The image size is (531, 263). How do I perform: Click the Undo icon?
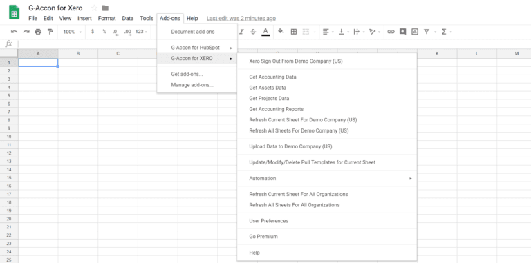tap(15, 32)
